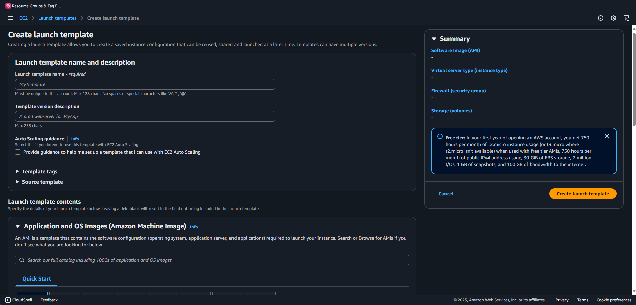The width and height of the screenshot is (636, 305).
Task: Click the terminal icon beside the hexagon icon
Action: 626,18
